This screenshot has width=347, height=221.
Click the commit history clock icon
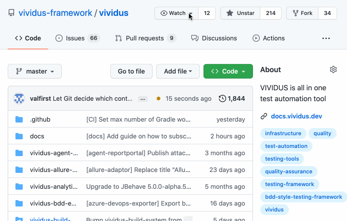223,98
